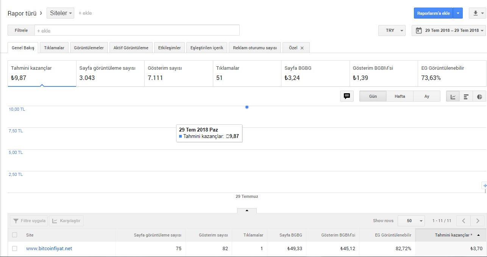
Task: Sort by Tahmini kazançlar column
Action: click(451, 235)
